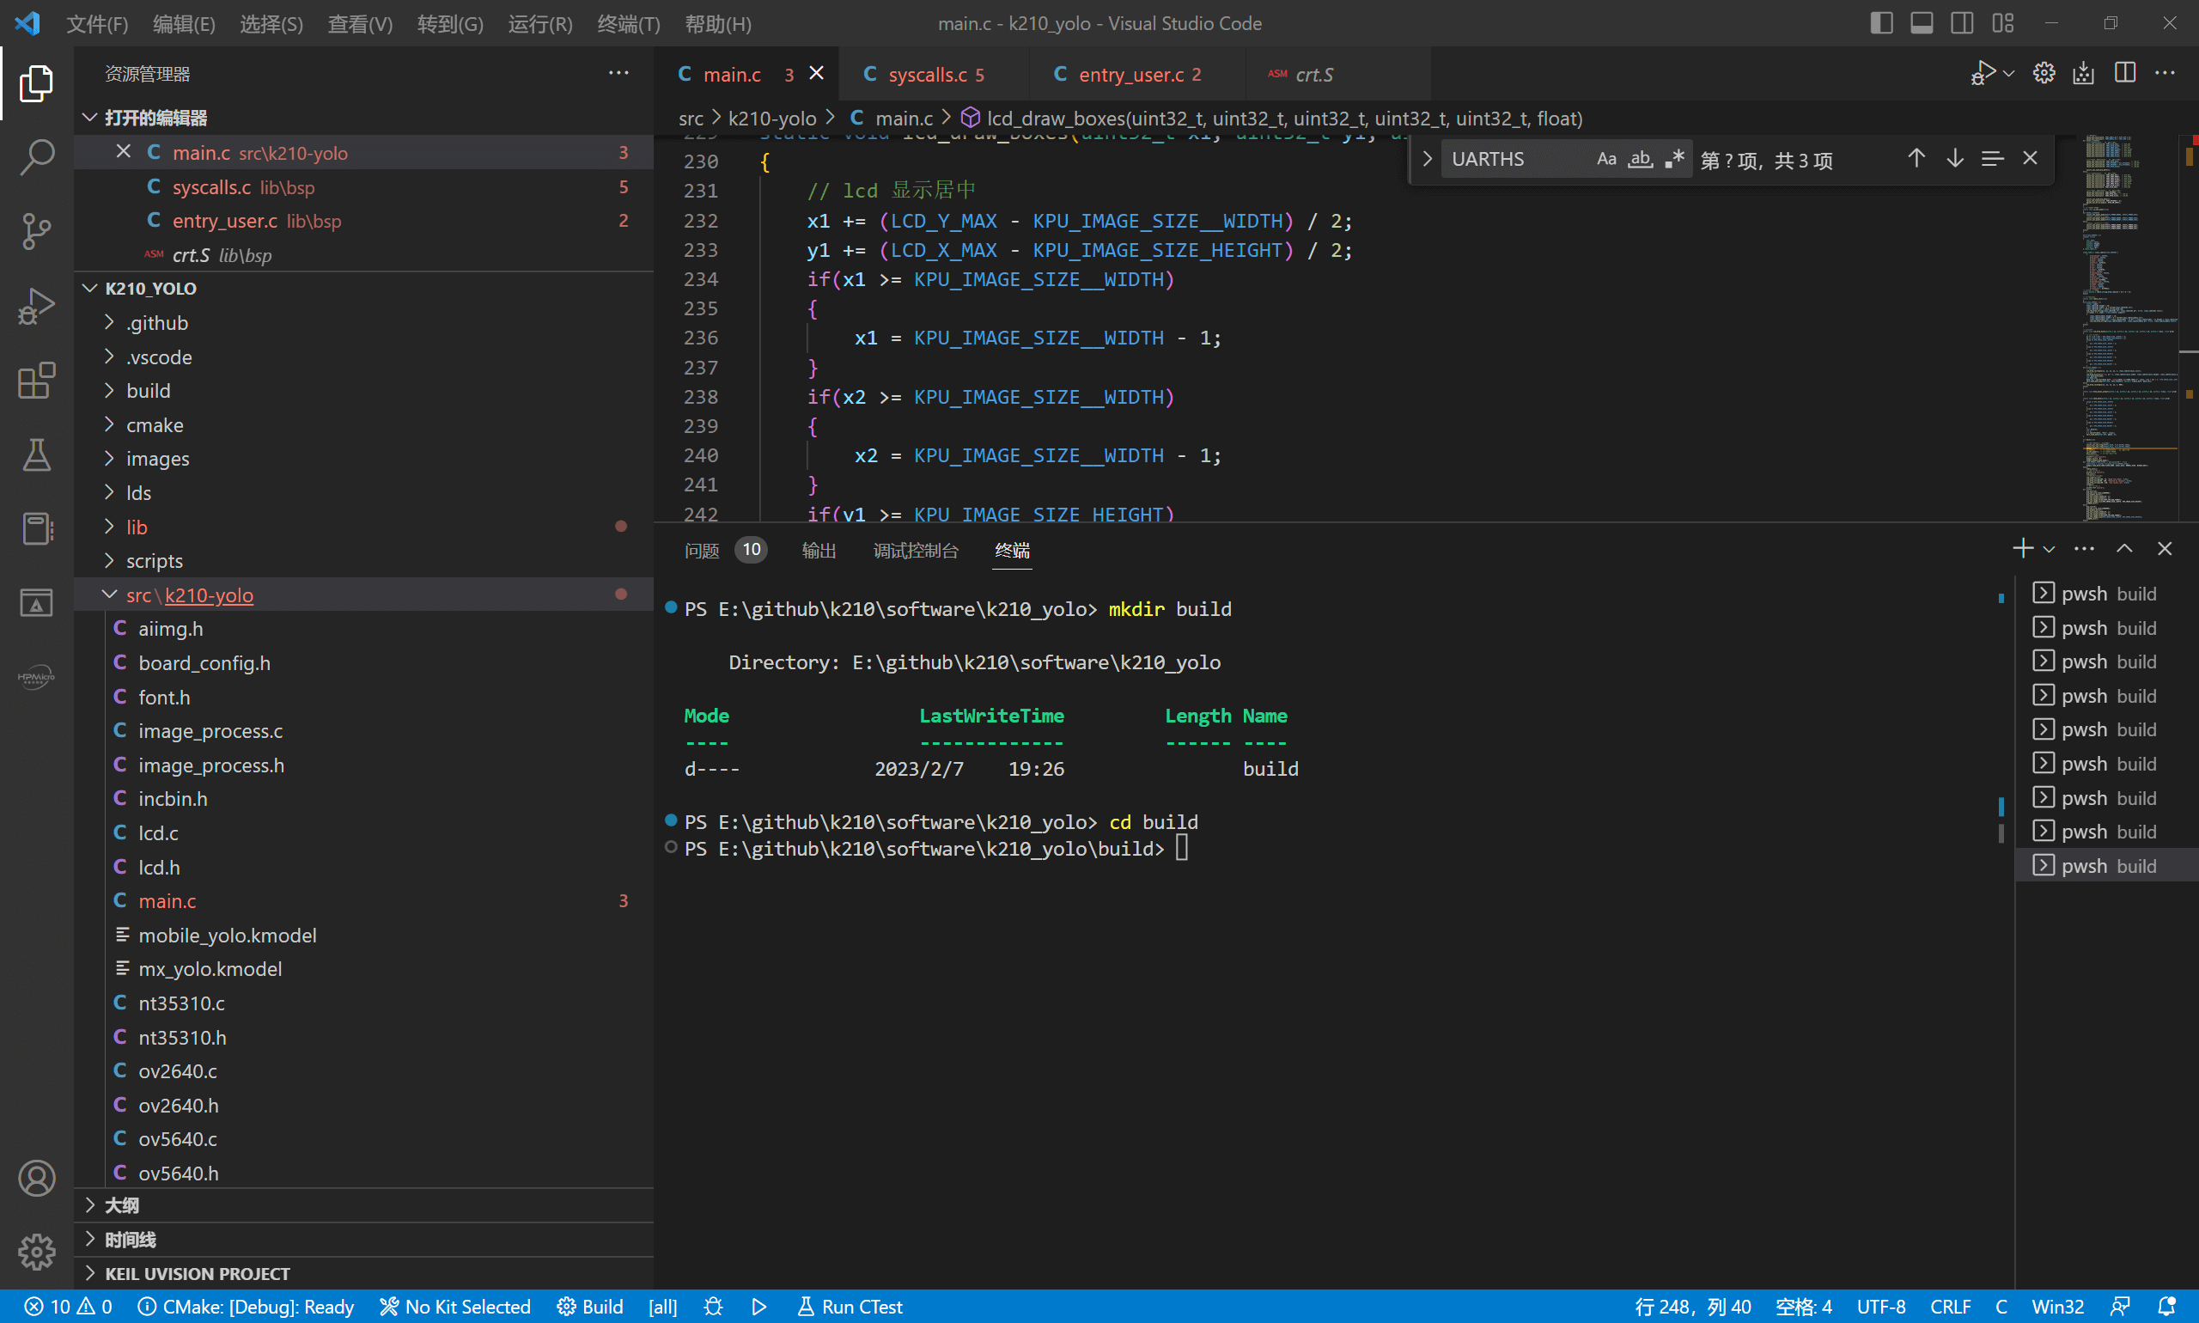Toggle Use Regular Expression in find

point(1674,159)
